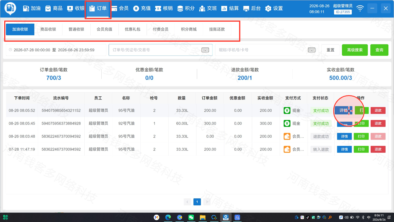Switch to the 会员充值 tab
Image resolution: width=394 pixels, height=222 pixels.
click(x=104, y=29)
